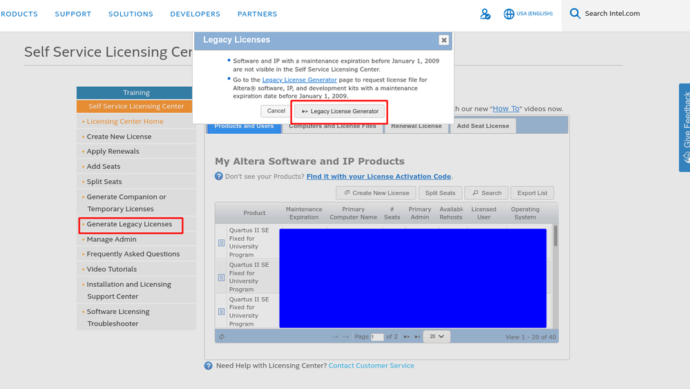This screenshot has height=389, width=690.
Task: Sort by the Product column header
Action: [x=254, y=213]
